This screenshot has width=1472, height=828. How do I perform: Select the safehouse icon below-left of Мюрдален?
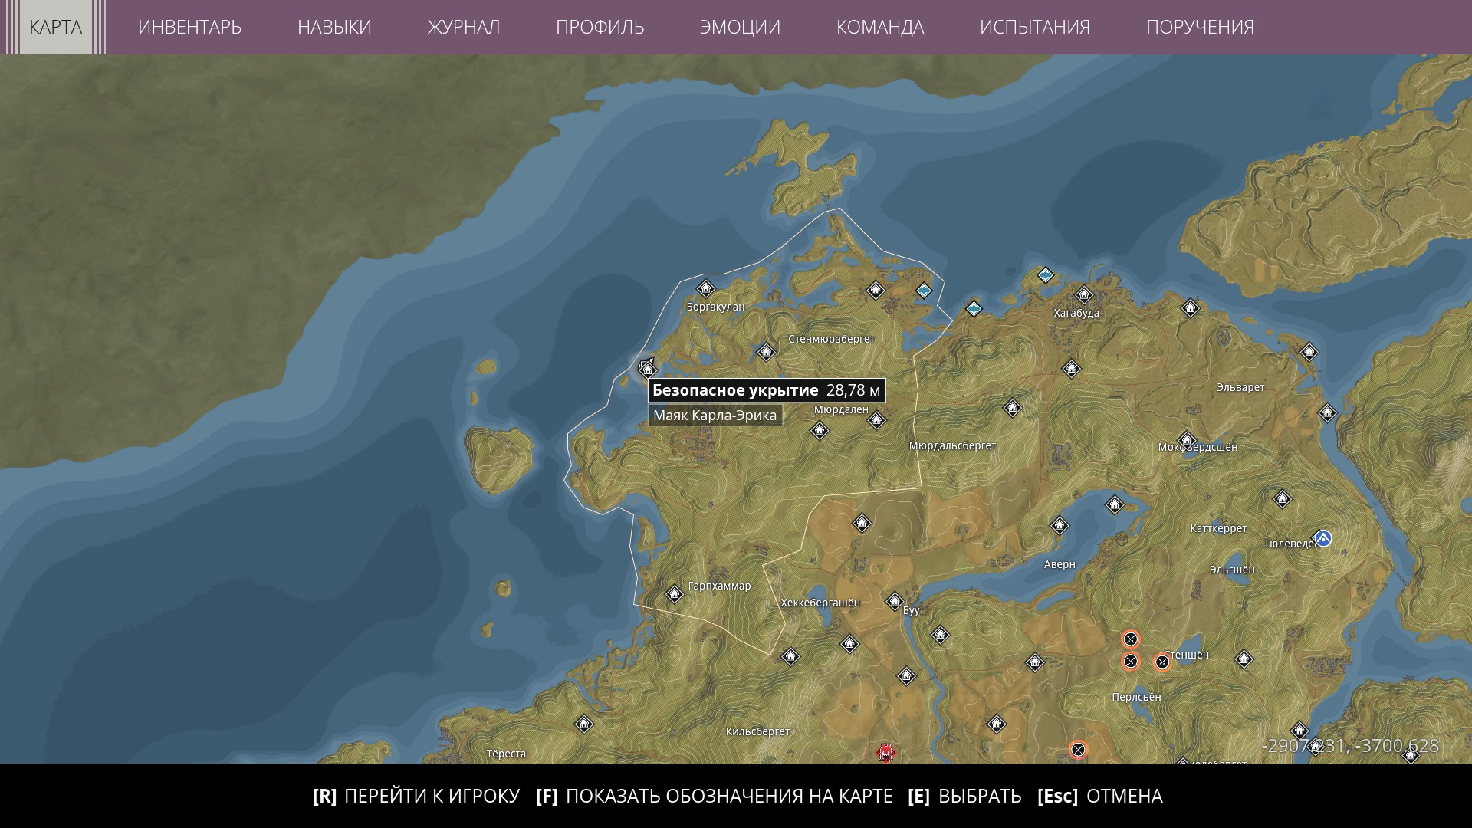[819, 430]
